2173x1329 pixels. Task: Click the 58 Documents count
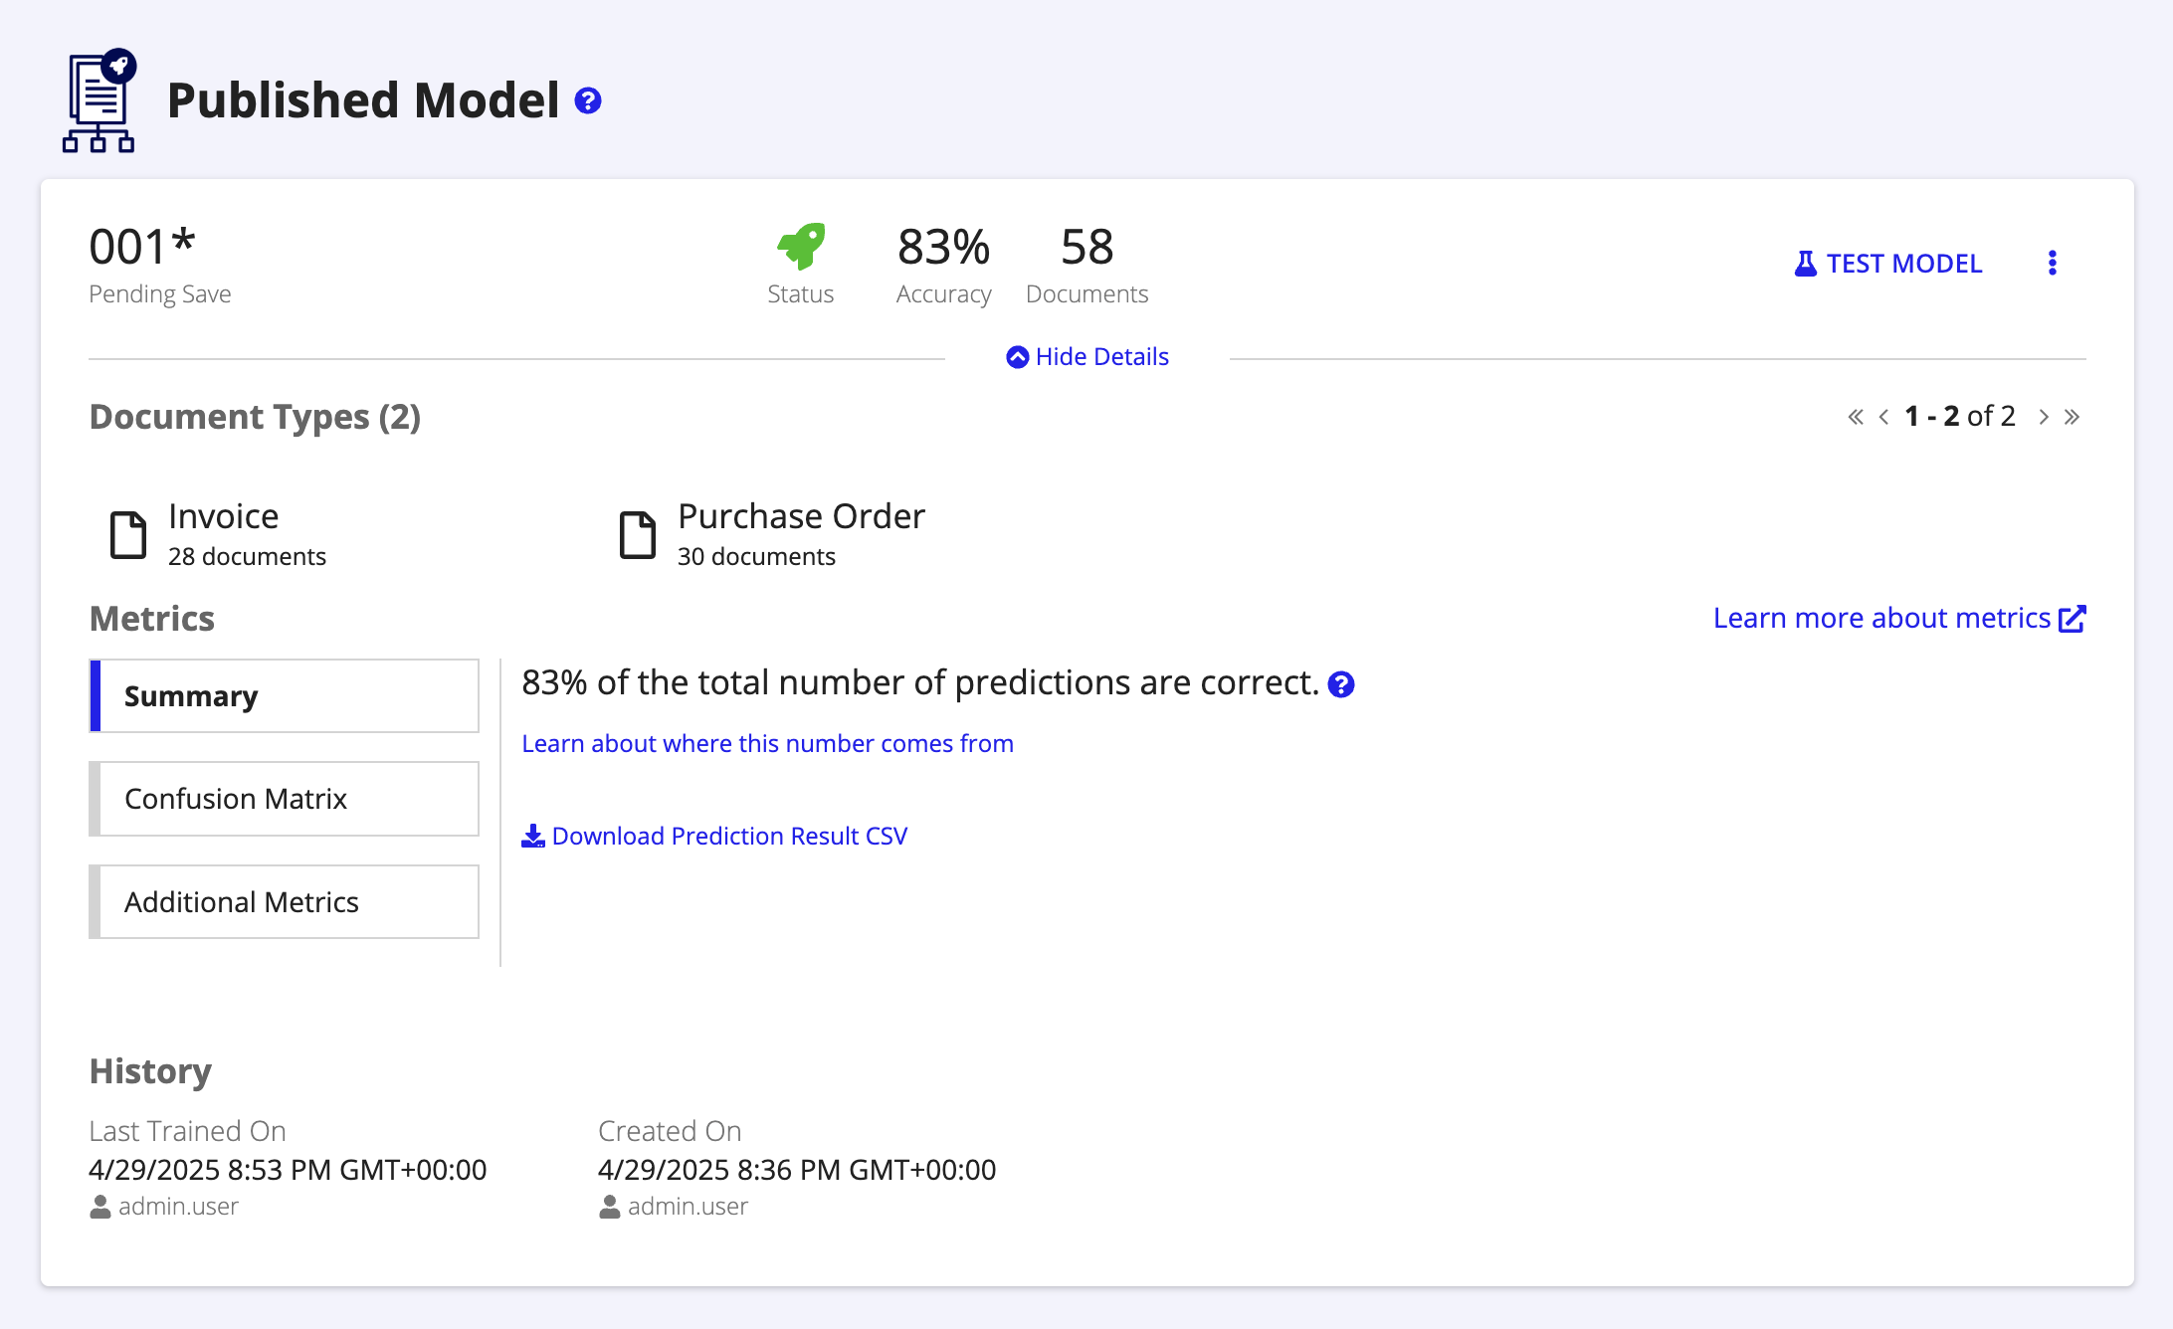coord(1086,247)
